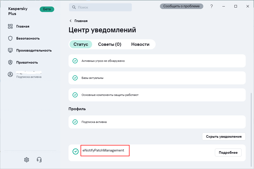The image size is (254, 169).
Task: Close the Kaspersky window
Action: tap(248, 6)
